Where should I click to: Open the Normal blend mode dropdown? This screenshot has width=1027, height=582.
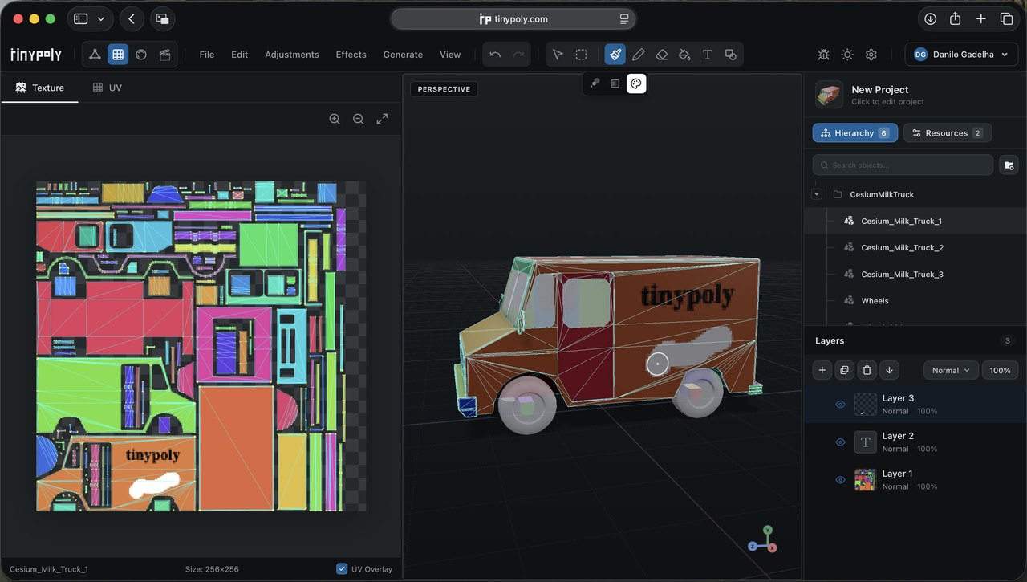(951, 370)
